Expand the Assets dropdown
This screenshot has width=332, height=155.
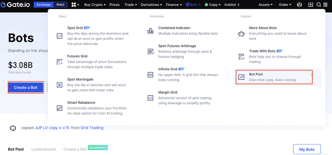click(x=265, y=5)
